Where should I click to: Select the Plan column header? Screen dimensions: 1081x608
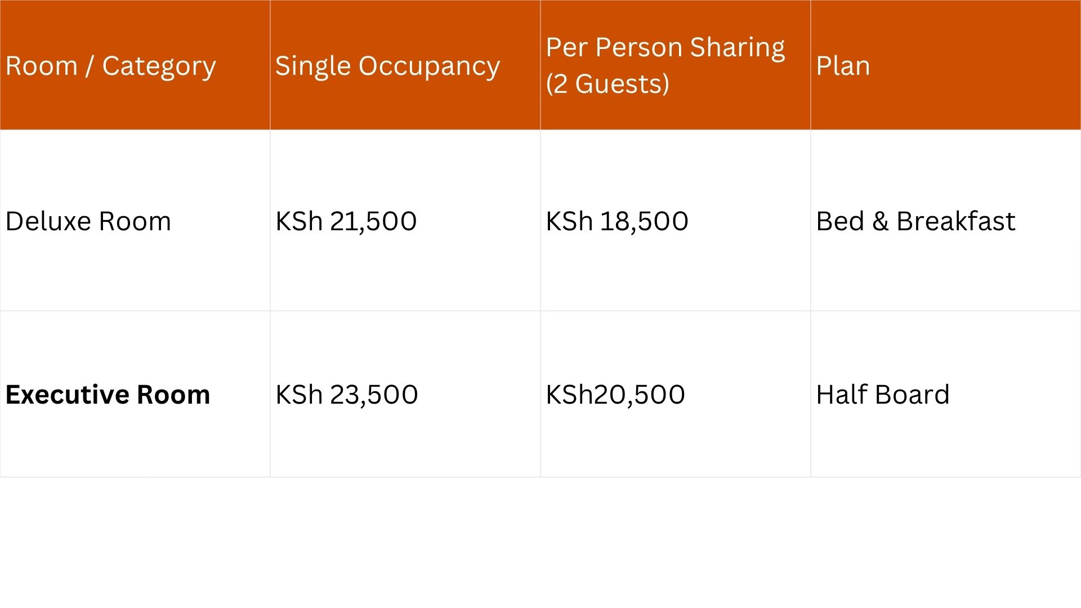coord(843,66)
